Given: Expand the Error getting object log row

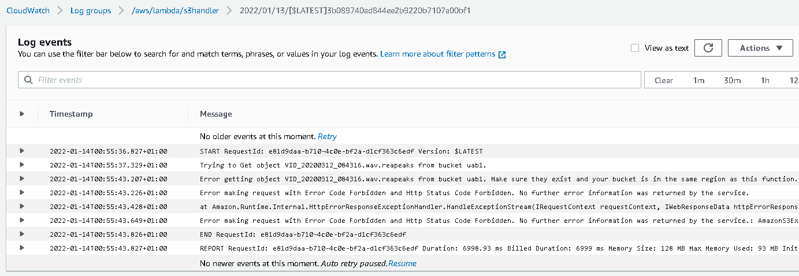Looking at the screenshot, I should (x=22, y=178).
